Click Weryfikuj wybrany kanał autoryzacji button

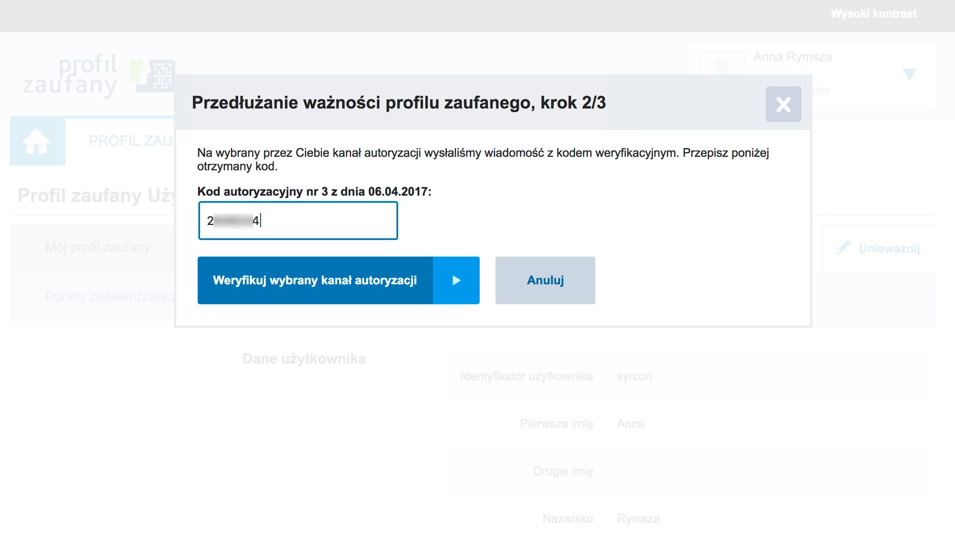pyautogui.click(x=338, y=280)
